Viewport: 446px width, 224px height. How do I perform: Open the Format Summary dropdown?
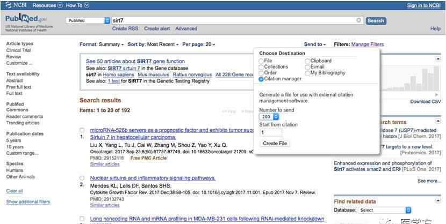click(x=102, y=44)
